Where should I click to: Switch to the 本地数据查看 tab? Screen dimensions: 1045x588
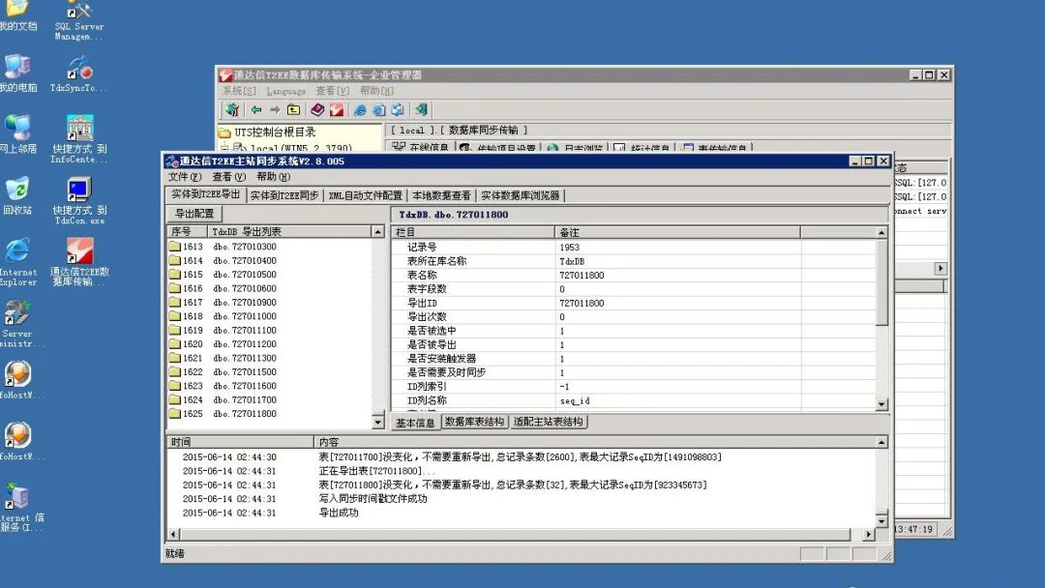pyautogui.click(x=441, y=195)
